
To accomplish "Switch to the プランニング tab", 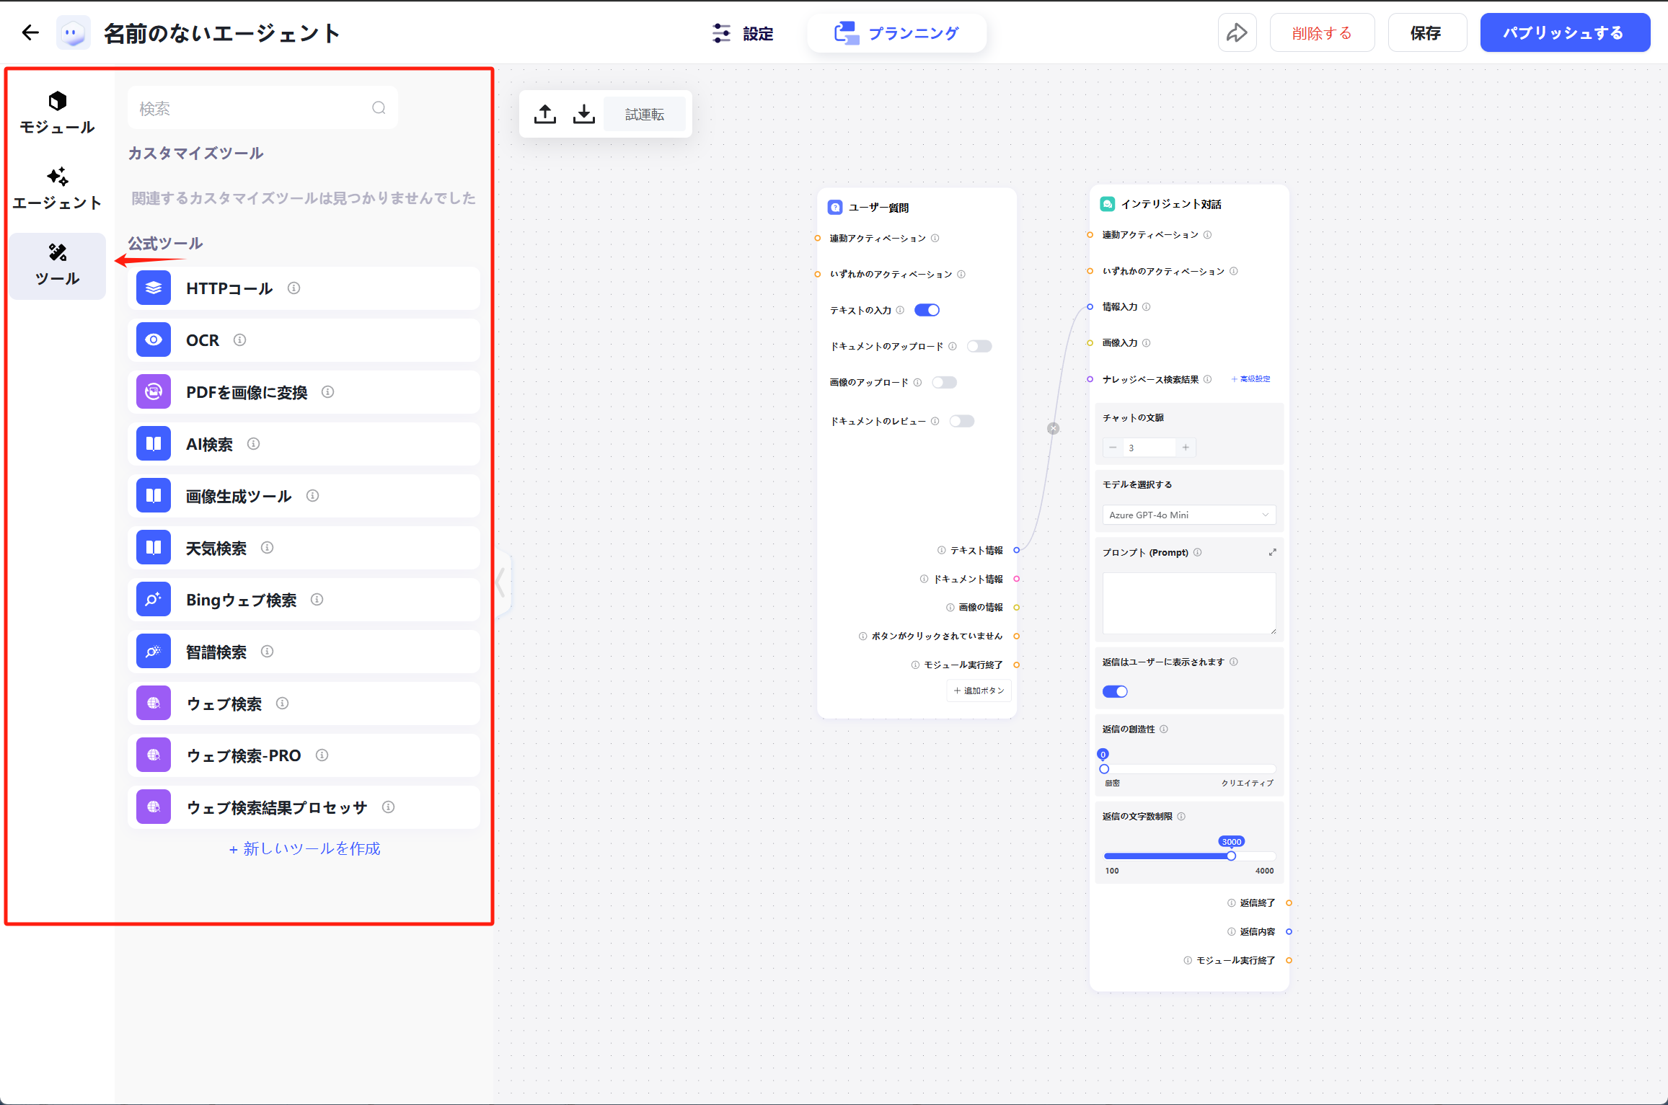I will [896, 33].
